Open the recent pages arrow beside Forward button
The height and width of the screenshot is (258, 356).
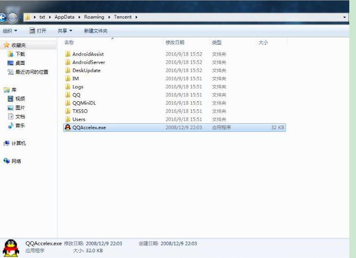coord(20,17)
